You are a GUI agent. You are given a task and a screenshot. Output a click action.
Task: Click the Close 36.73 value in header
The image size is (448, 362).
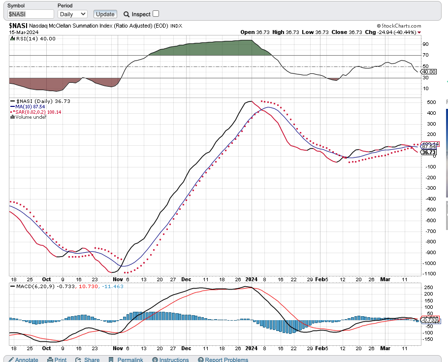pyautogui.click(x=355, y=32)
